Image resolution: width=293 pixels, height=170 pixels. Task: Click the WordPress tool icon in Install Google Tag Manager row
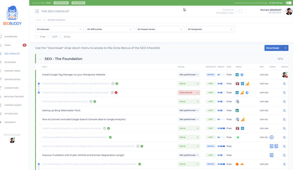click(237, 75)
